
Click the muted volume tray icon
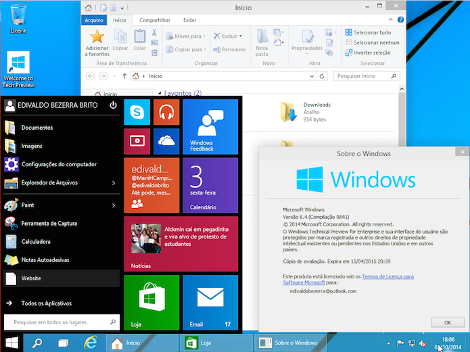coord(423,343)
